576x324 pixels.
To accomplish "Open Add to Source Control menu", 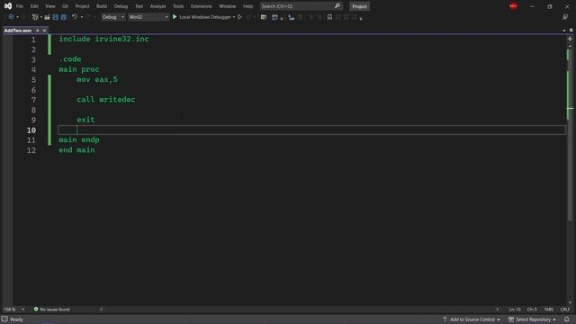I will click(x=472, y=319).
